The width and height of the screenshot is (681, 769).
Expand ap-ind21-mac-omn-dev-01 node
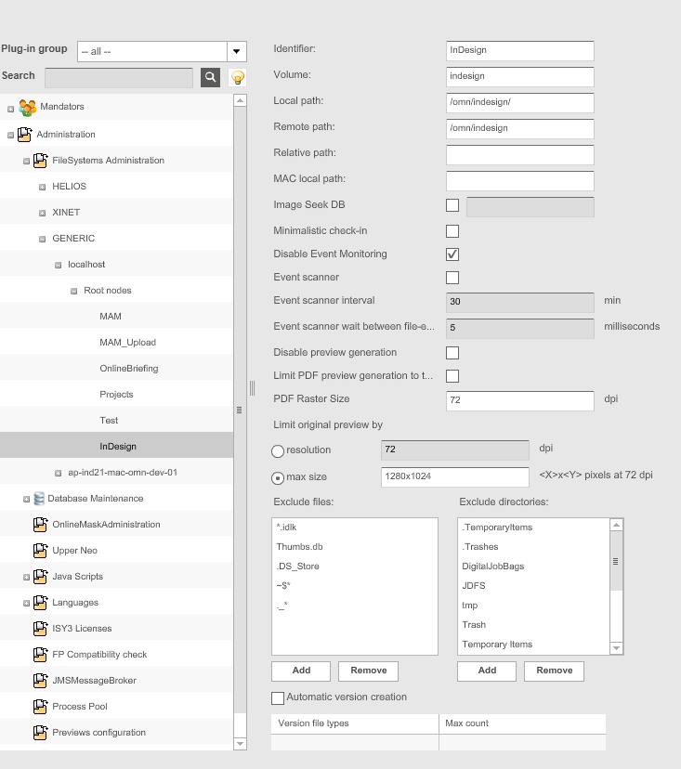tap(58, 473)
